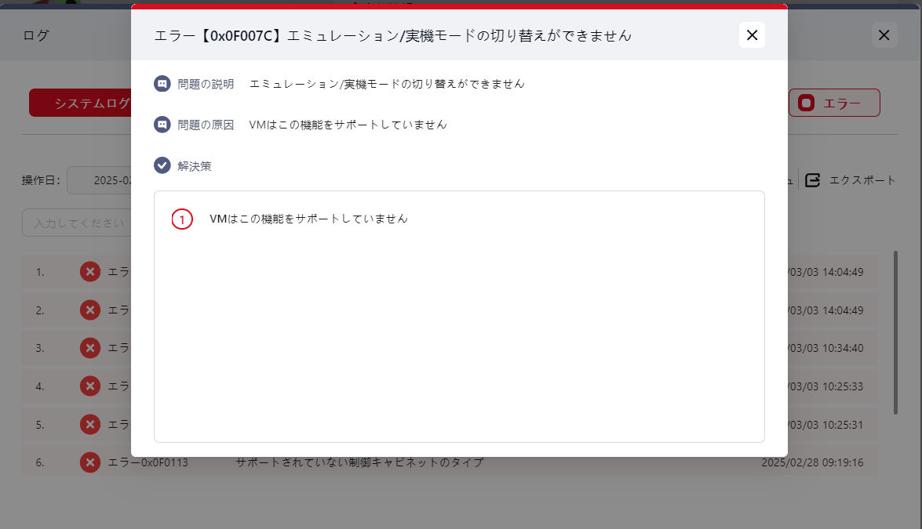
Task: Click red error icon on log row 5
Action: pyautogui.click(x=90, y=424)
